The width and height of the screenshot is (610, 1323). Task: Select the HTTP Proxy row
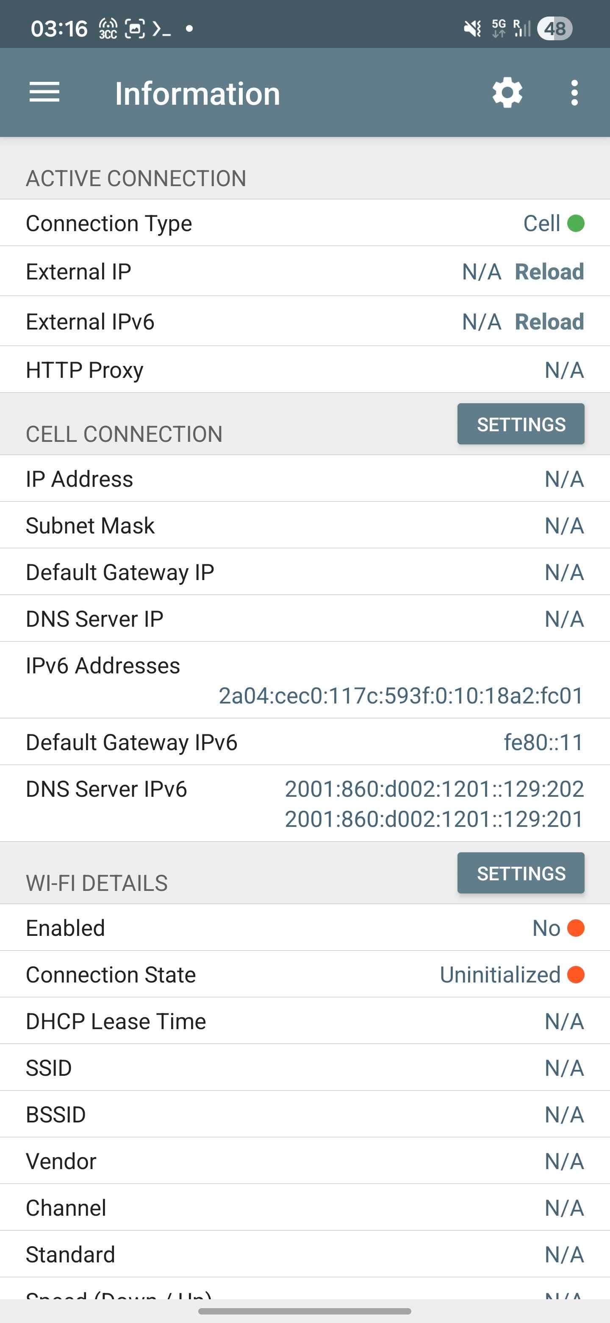click(305, 370)
